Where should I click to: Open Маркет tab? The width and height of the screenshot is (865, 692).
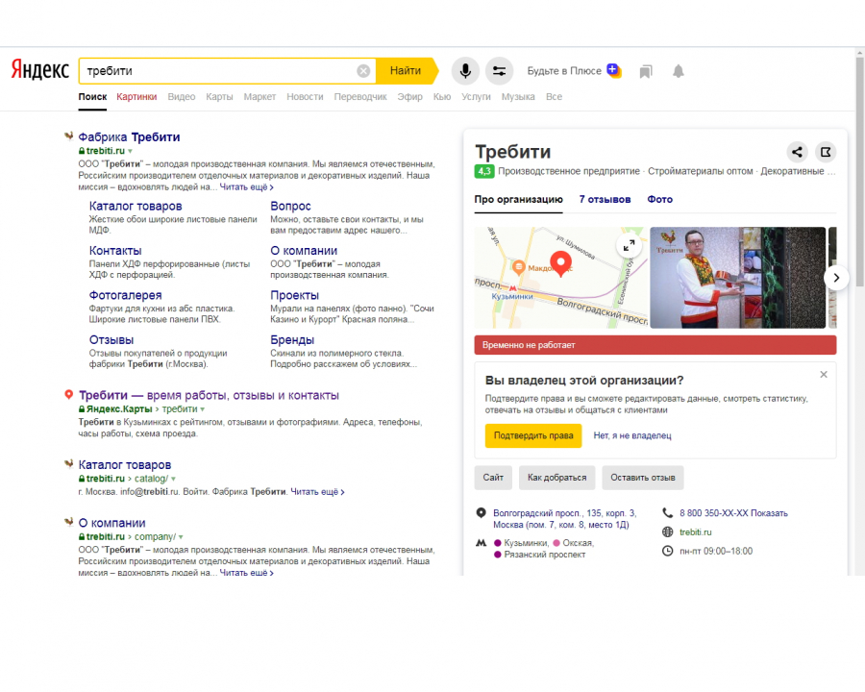(x=259, y=96)
